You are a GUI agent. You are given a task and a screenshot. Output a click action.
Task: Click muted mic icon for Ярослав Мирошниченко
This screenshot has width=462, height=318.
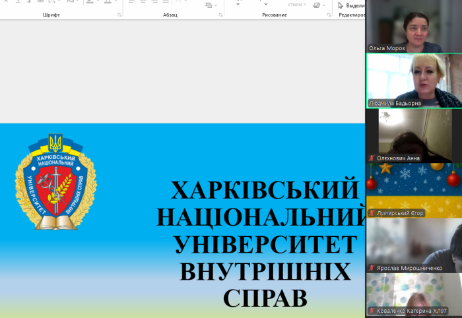coord(372,268)
